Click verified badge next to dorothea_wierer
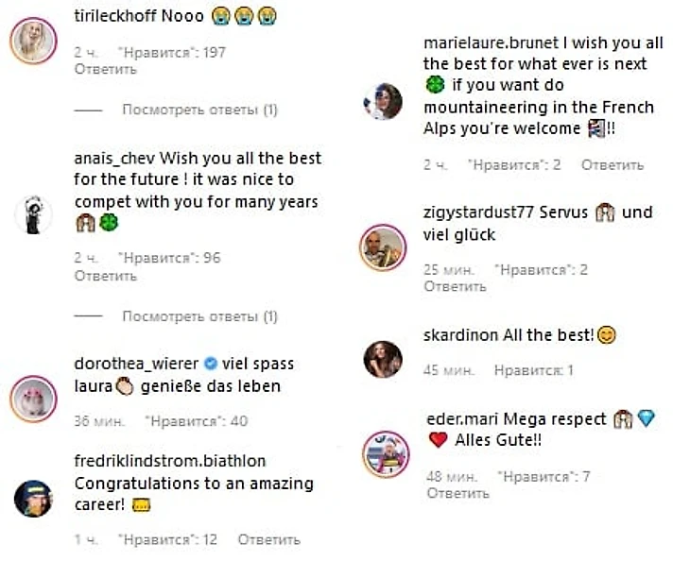690x561 pixels. [212, 365]
